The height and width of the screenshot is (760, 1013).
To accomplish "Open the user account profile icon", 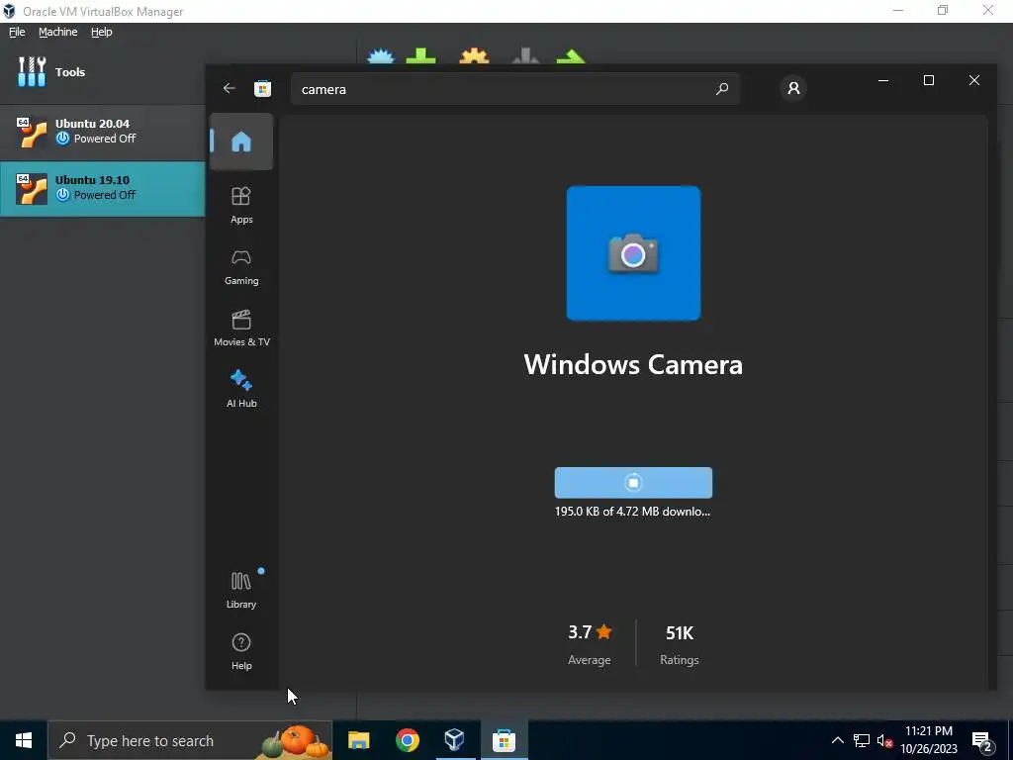I will 794,88.
